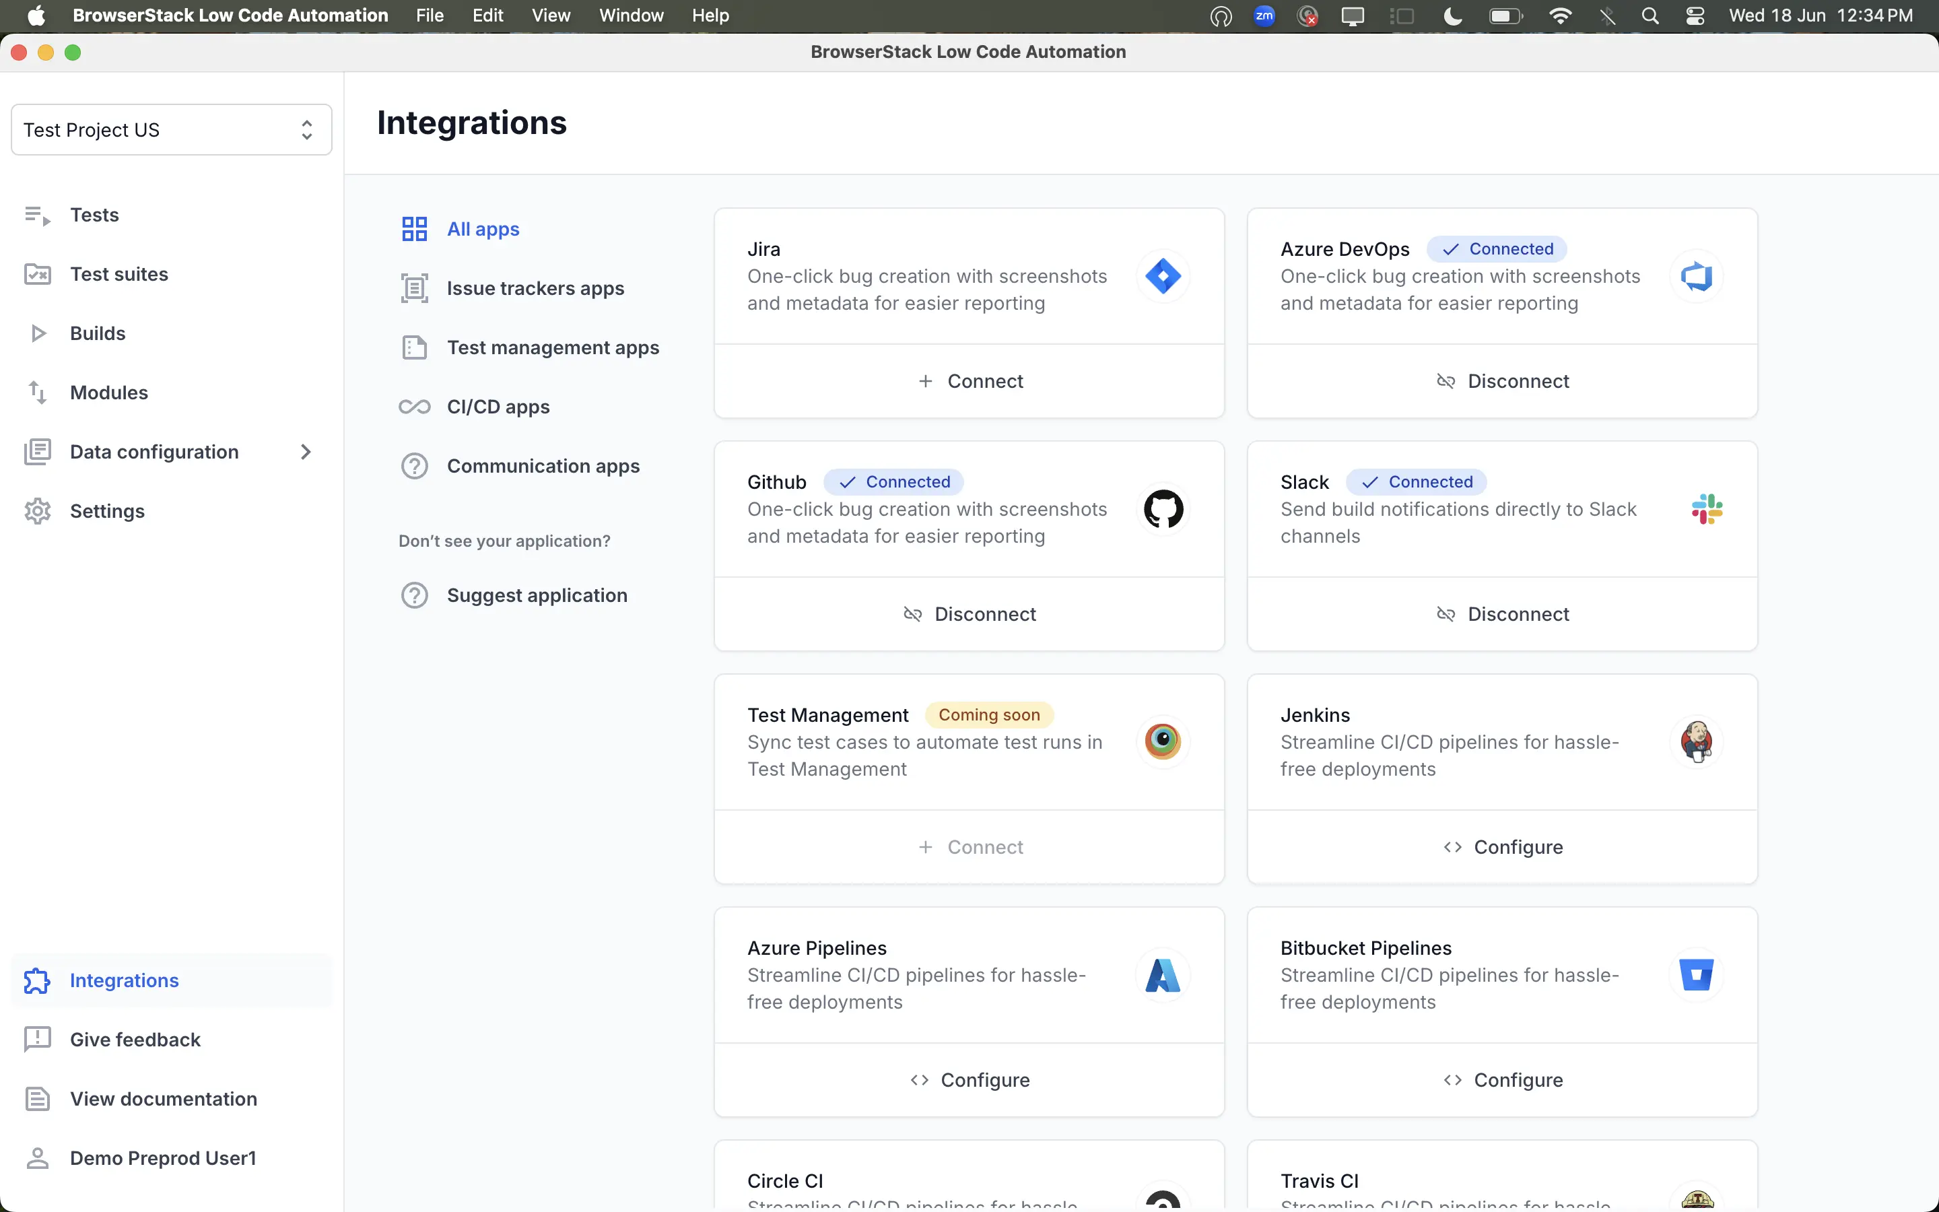Image resolution: width=1939 pixels, height=1212 pixels.
Task: Click the Coming soon badge
Action: coord(990,715)
